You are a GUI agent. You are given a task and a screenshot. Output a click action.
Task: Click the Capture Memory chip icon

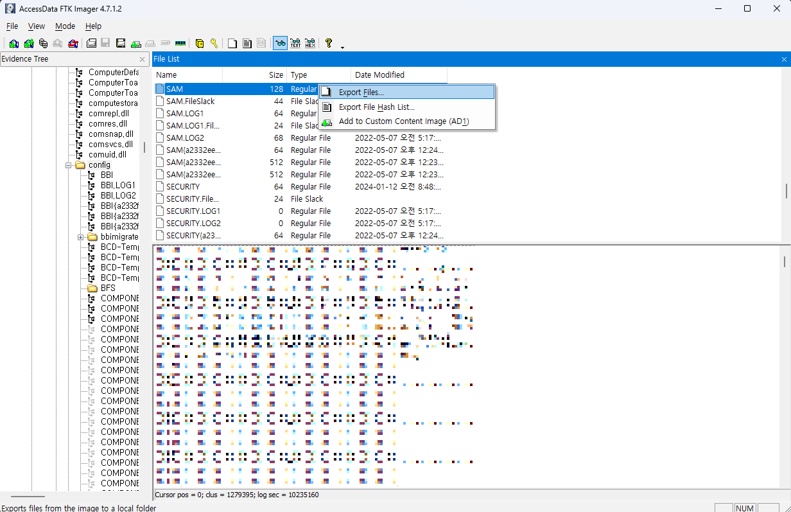[x=180, y=43]
